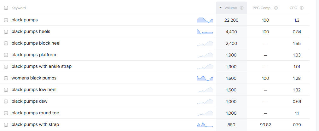Open trend sparkline for black pumps platform
Screen dimensions: 319x131
tap(205, 55)
